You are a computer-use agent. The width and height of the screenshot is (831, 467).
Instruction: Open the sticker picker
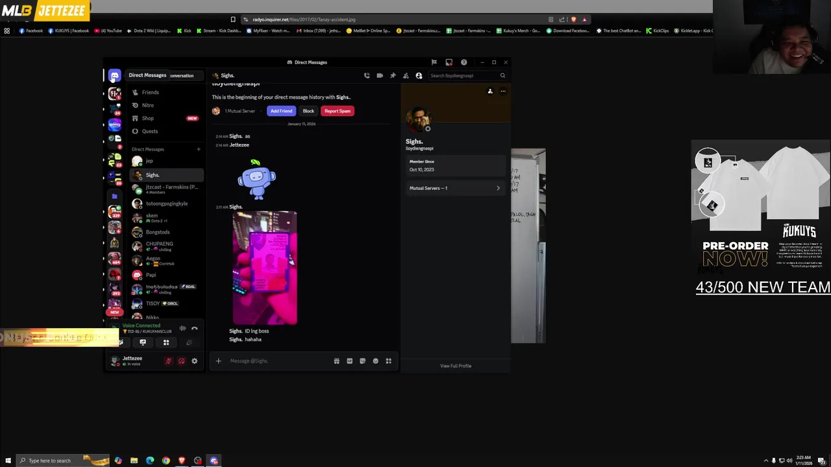[x=362, y=361]
